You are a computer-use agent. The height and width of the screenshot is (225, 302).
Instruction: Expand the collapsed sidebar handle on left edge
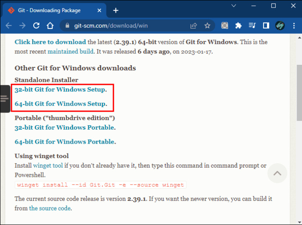click(x=5, y=98)
